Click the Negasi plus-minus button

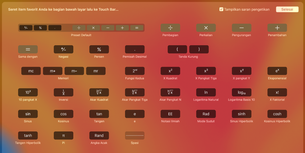tap(63, 49)
